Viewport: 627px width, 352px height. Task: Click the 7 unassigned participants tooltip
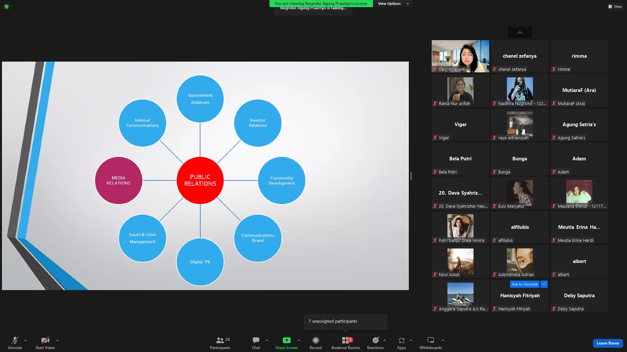pos(346,321)
